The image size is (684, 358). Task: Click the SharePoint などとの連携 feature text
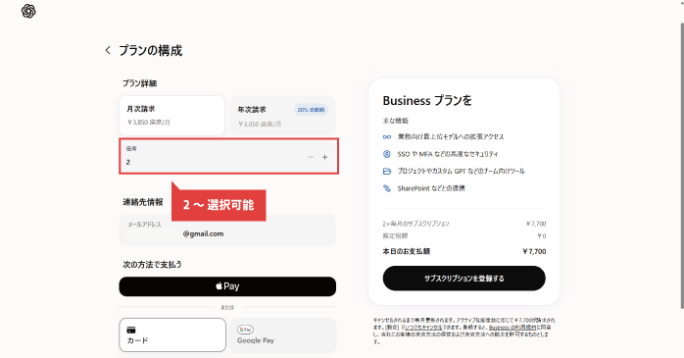tap(431, 188)
